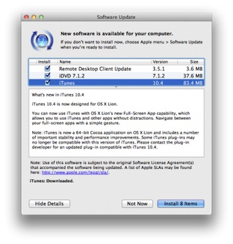This screenshot has width=233, height=244.
Task: Uncheck the iDVD 7.1.2 install checkbox
Action: [x=47, y=76]
